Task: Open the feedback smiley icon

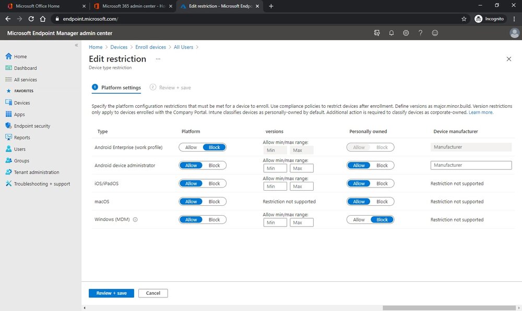Action: 435,33
